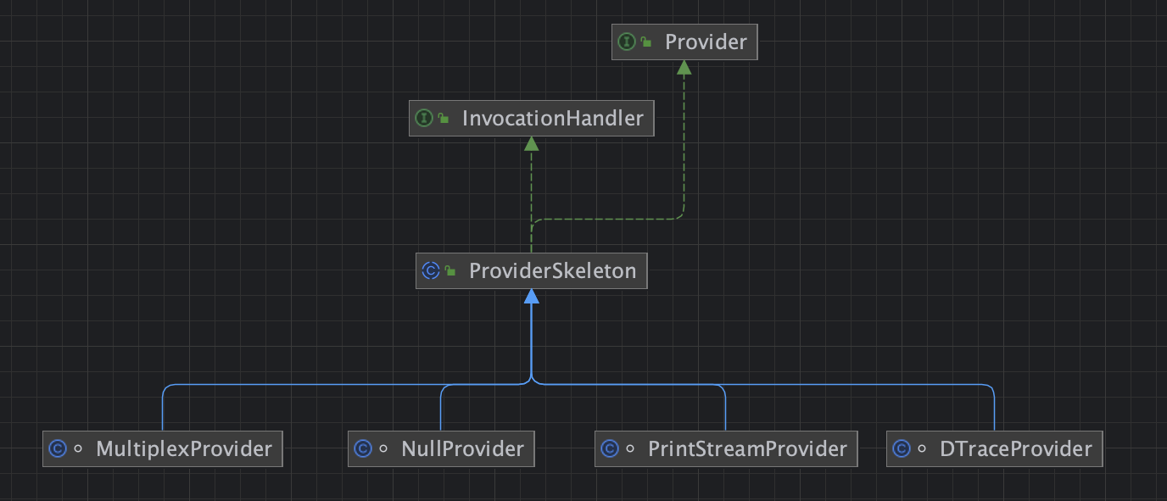1167x501 pixels.
Task: Select the Provider interface label
Action: pyautogui.click(x=706, y=42)
